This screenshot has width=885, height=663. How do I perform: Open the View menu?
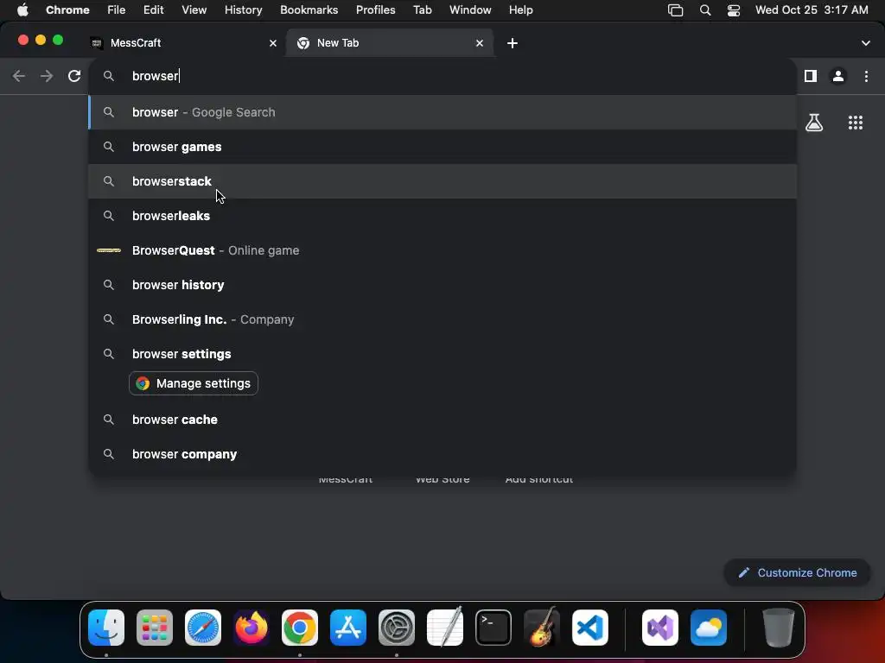(194, 10)
